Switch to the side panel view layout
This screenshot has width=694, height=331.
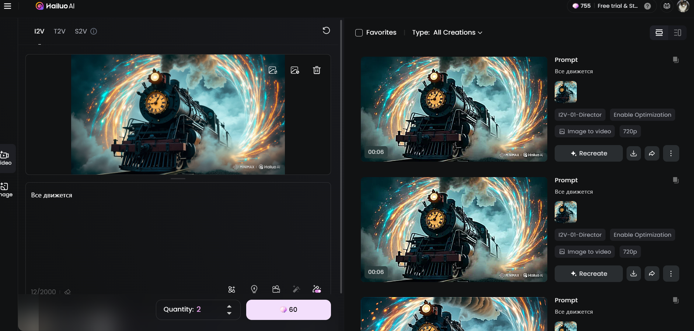(677, 33)
